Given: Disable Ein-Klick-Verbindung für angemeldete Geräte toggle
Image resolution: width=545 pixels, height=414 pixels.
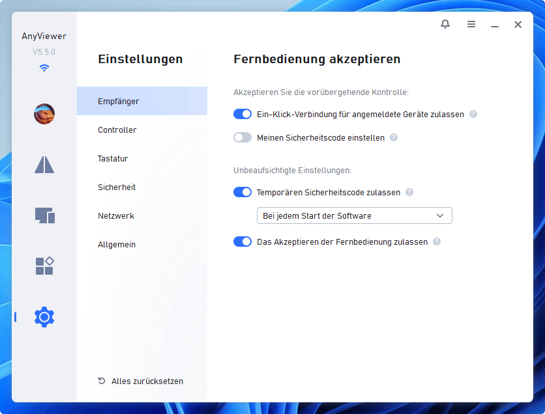Looking at the screenshot, I should click(x=243, y=114).
